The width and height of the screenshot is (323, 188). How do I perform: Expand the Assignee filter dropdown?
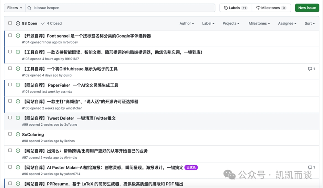[287, 23]
